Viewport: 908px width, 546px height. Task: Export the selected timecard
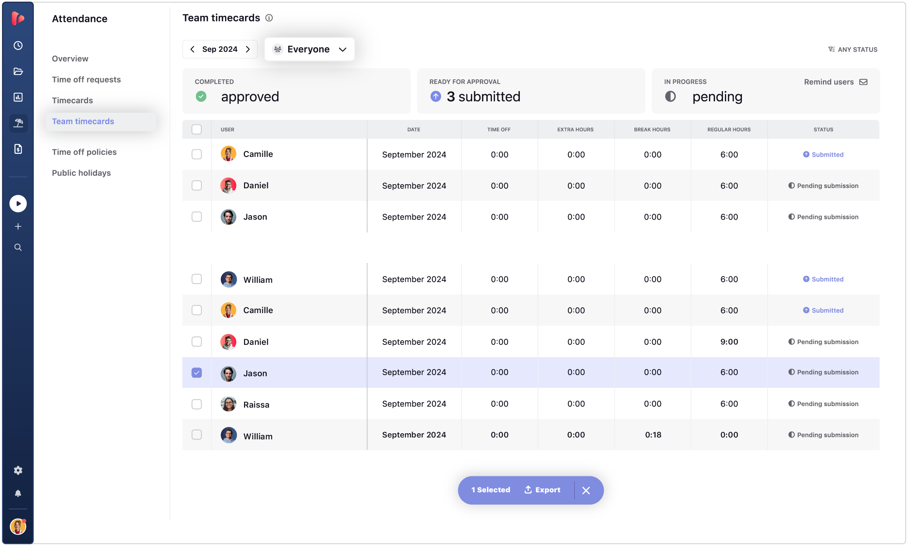coord(542,490)
